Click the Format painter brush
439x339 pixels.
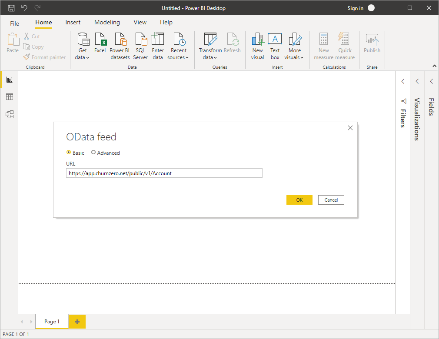[27, 57]
